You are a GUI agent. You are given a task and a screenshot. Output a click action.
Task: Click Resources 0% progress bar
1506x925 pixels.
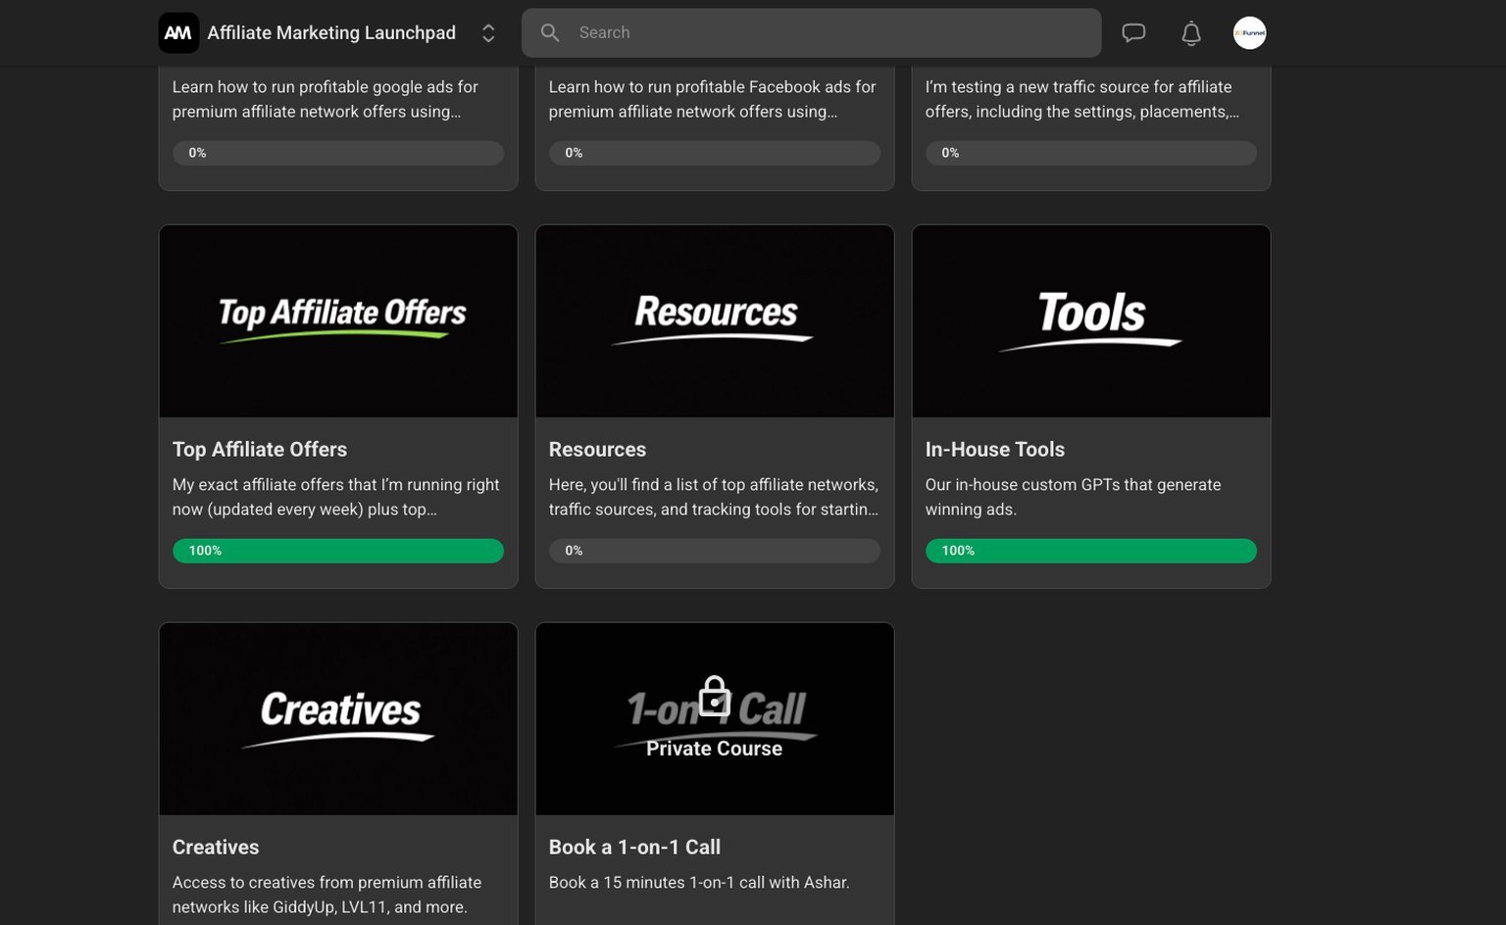click(x=715, y=551)
